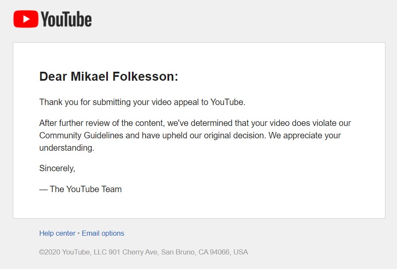
Task: Click the '901 Cherry Ave' address text
Action: [133, 252]
